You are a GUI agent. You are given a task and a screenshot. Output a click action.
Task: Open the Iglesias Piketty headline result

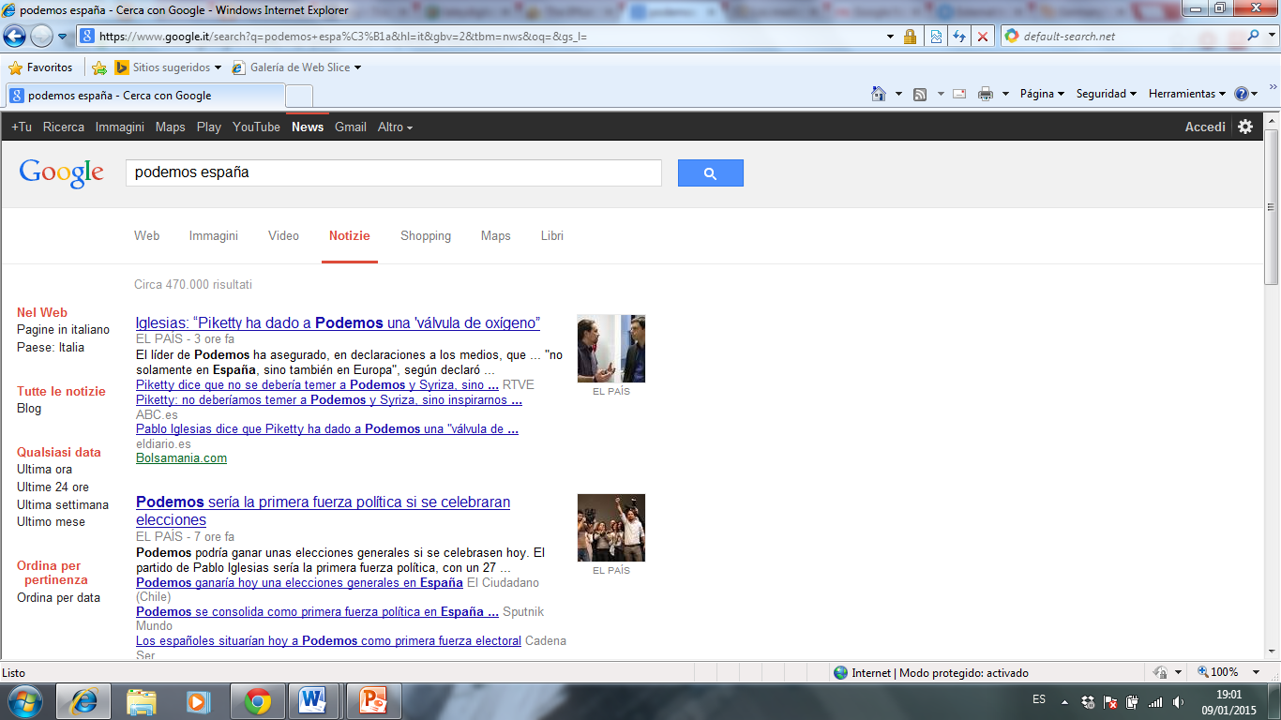tap(338, 322)
